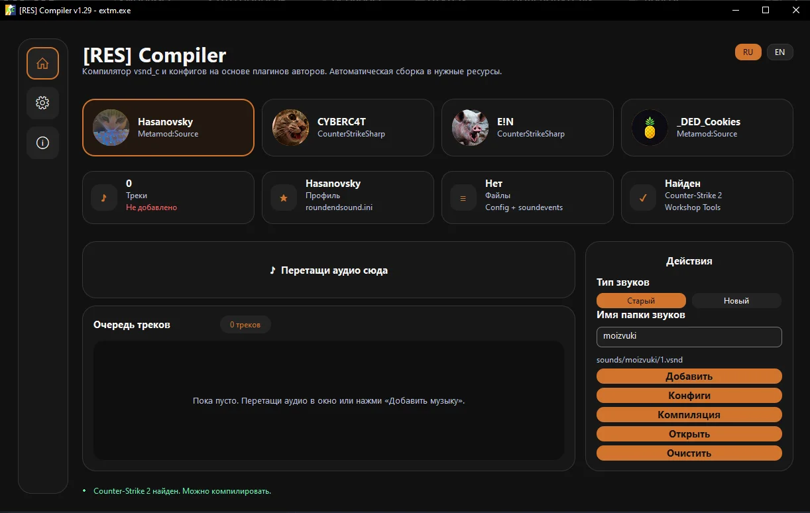Click the Добавить button

click(x=689, y=376)
